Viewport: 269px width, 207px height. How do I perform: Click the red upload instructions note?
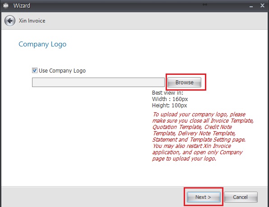[x=203, y=136]
